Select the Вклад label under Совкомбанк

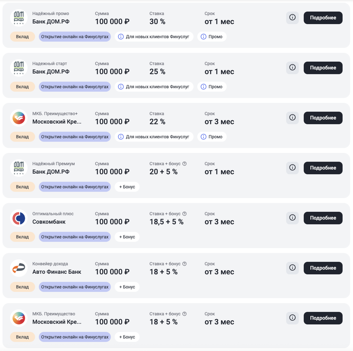pos(22,237)
